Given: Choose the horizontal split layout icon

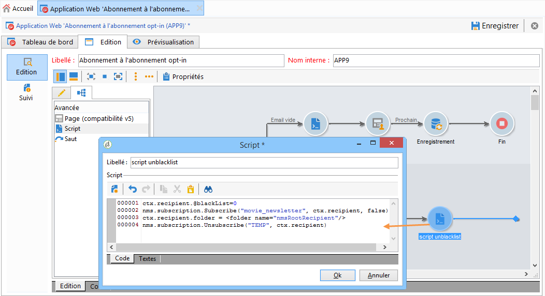Looking at the screenshot, I should 74,76.
